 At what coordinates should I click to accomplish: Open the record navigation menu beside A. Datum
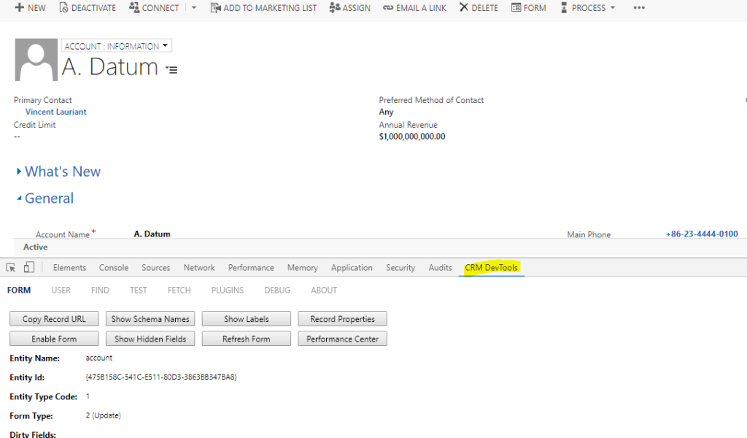pos(171,69)
